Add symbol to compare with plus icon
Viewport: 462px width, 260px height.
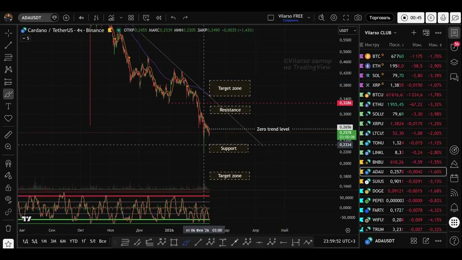tap(66, 18)
